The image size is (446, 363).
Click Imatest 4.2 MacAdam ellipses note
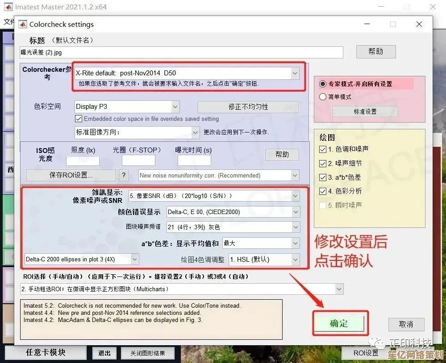coord(113,320)
